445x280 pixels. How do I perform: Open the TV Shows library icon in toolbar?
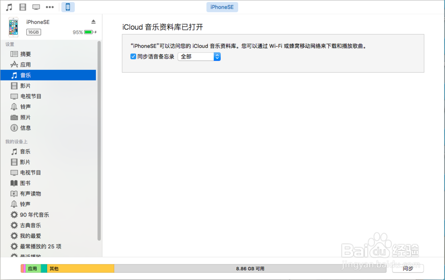point(36,7)
